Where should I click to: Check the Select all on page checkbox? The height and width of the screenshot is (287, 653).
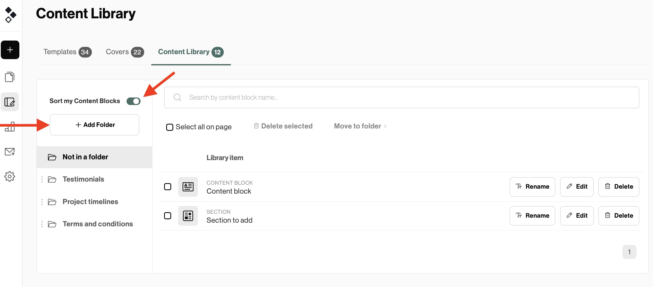170,127
